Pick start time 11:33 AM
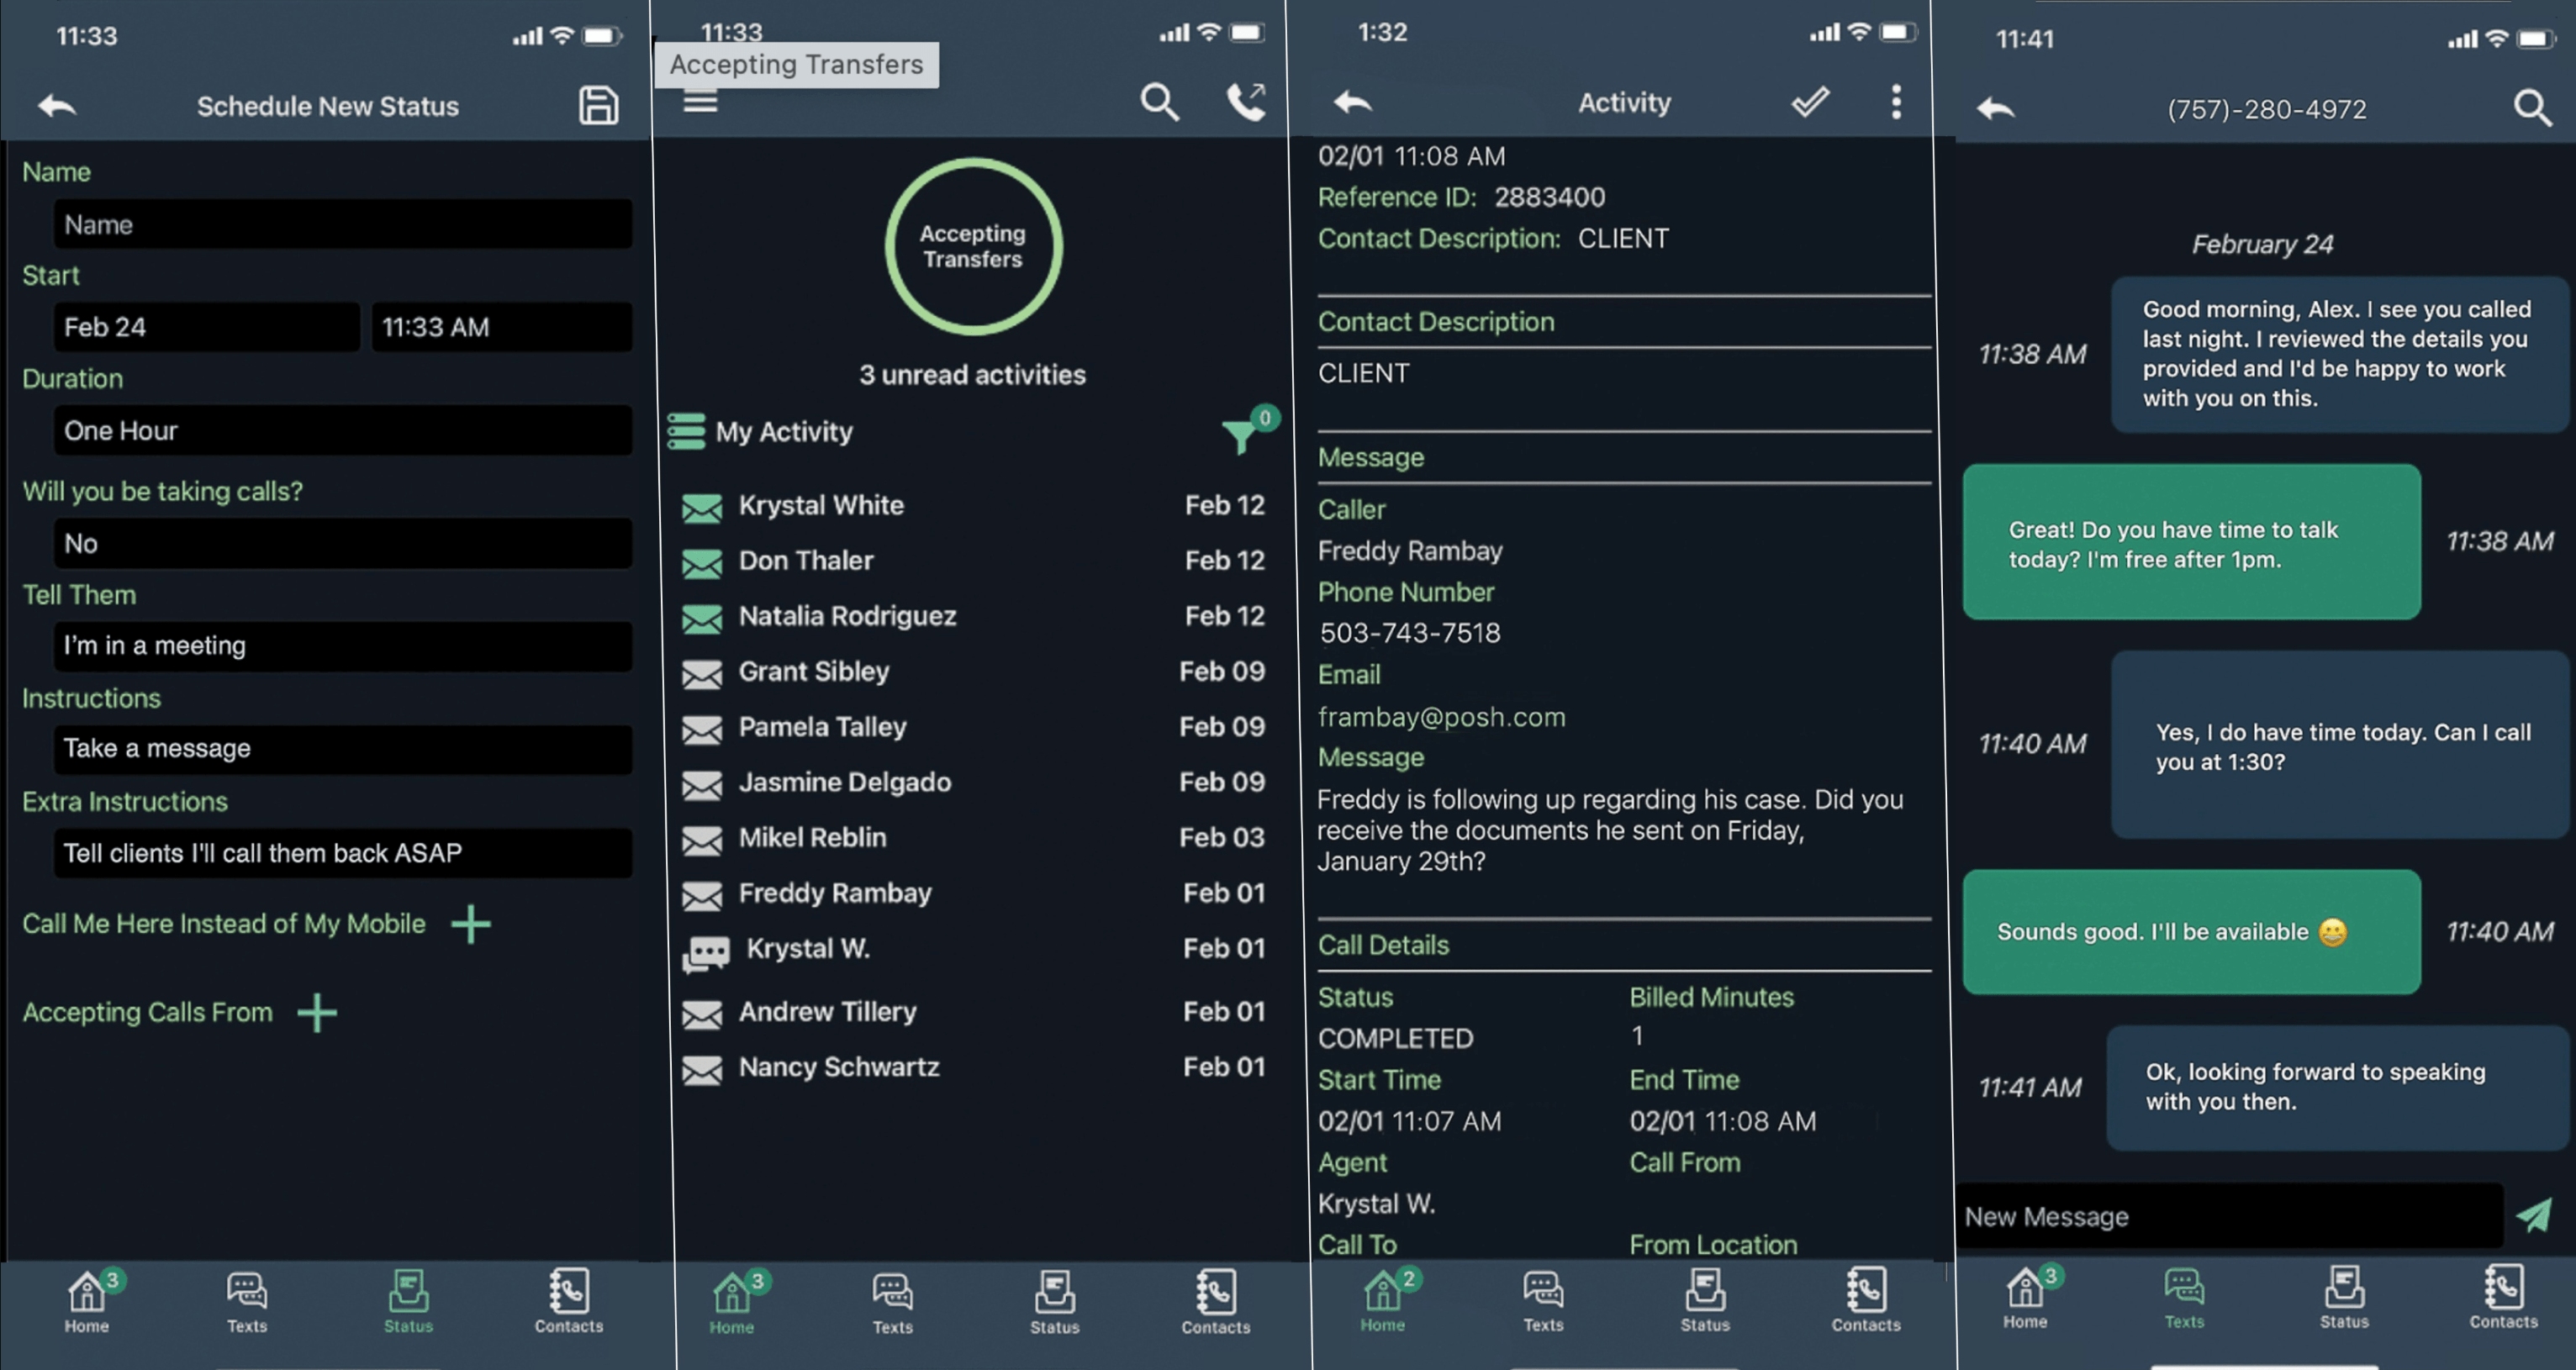 point(502,327)
